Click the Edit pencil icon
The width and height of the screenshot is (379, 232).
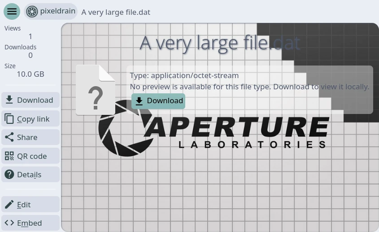pyautogui.click(x=9, y=205)
